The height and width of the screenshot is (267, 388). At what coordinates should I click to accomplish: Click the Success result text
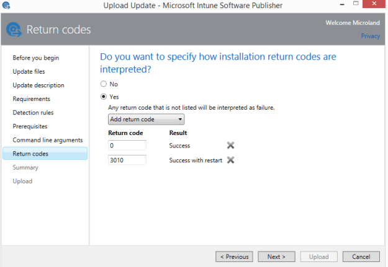click(x=179, y=146)
